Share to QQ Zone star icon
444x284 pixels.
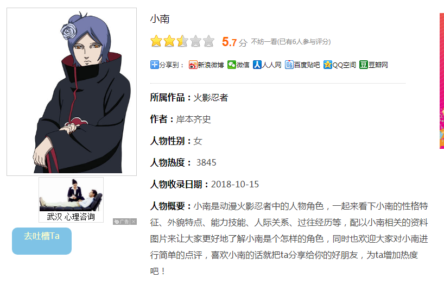328,65
